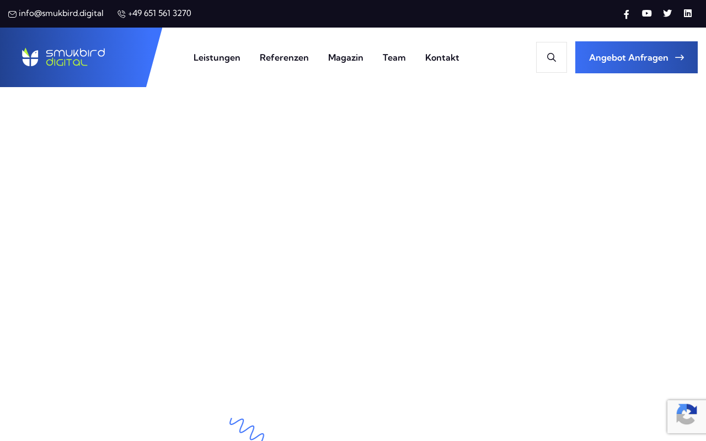
Task: Open the LinkedIn social icon
Action: click(x=688, y=13)
